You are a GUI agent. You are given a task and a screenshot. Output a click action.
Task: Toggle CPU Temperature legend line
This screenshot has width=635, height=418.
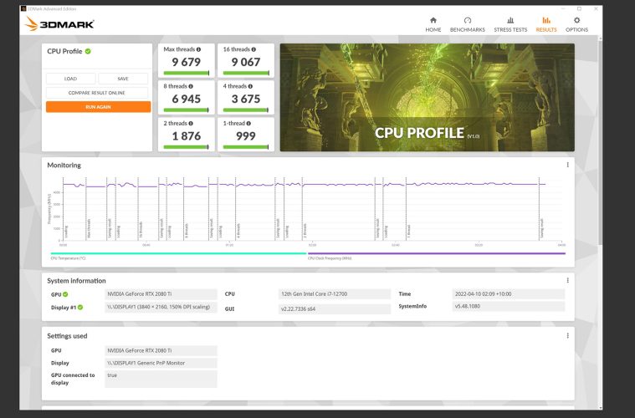click(x=178, y=253)
